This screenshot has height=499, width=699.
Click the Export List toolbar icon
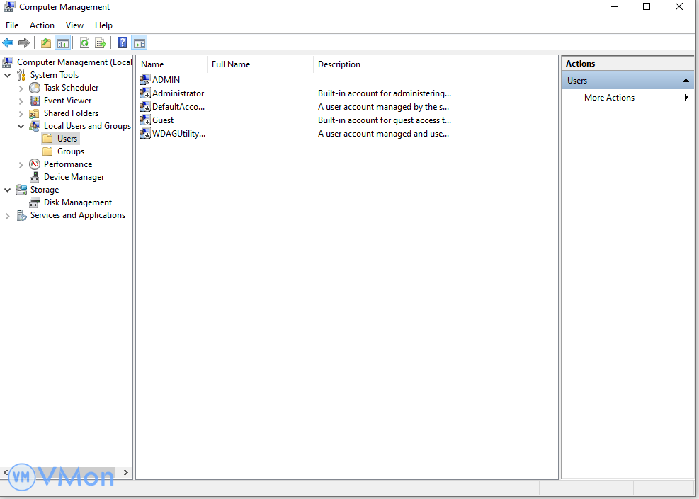(x=101, y=43)
